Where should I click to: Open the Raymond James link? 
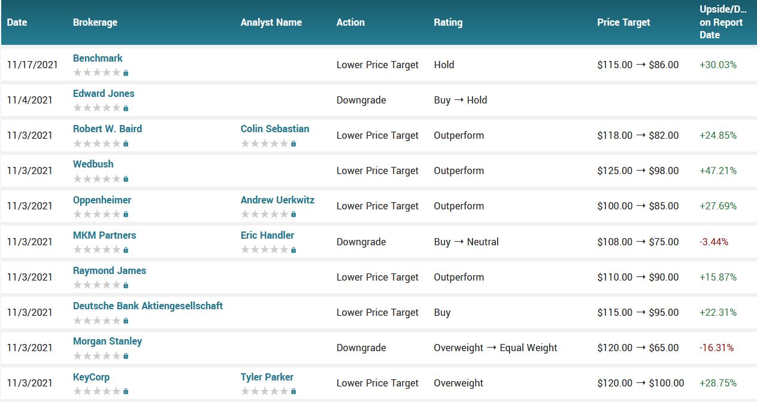[110, 270]
